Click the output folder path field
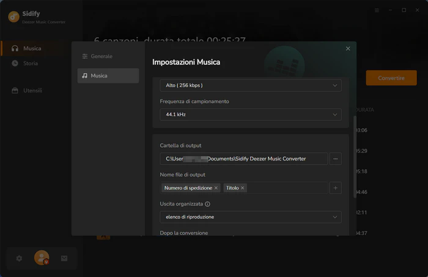The image size is (428, 277). click(x=244, y=159)
